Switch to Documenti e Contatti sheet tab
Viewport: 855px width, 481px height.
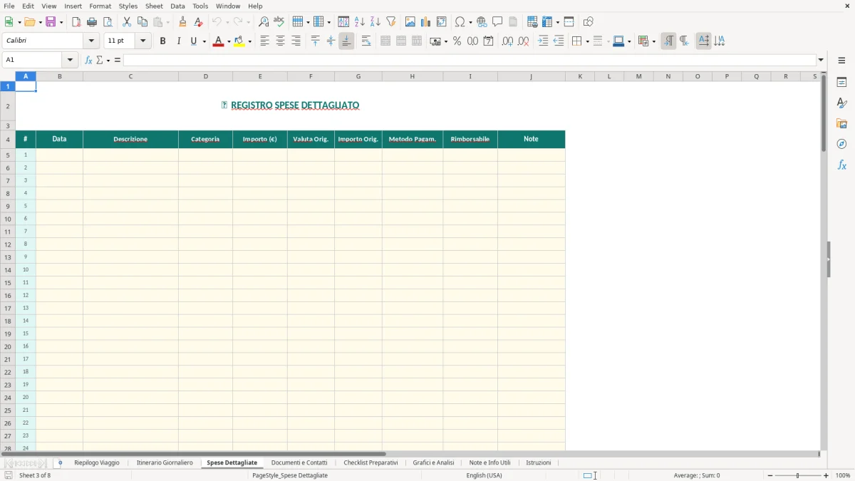click(x=299, y=462)
